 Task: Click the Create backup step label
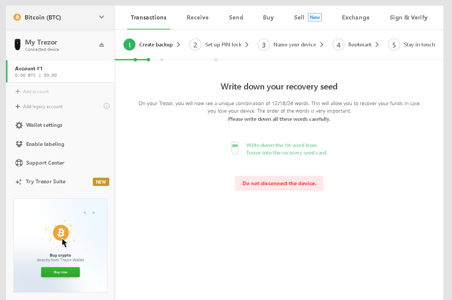[x=156, y=45]
